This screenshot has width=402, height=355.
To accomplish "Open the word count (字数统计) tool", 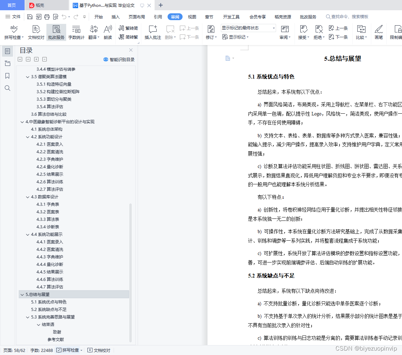I will 76,32.
